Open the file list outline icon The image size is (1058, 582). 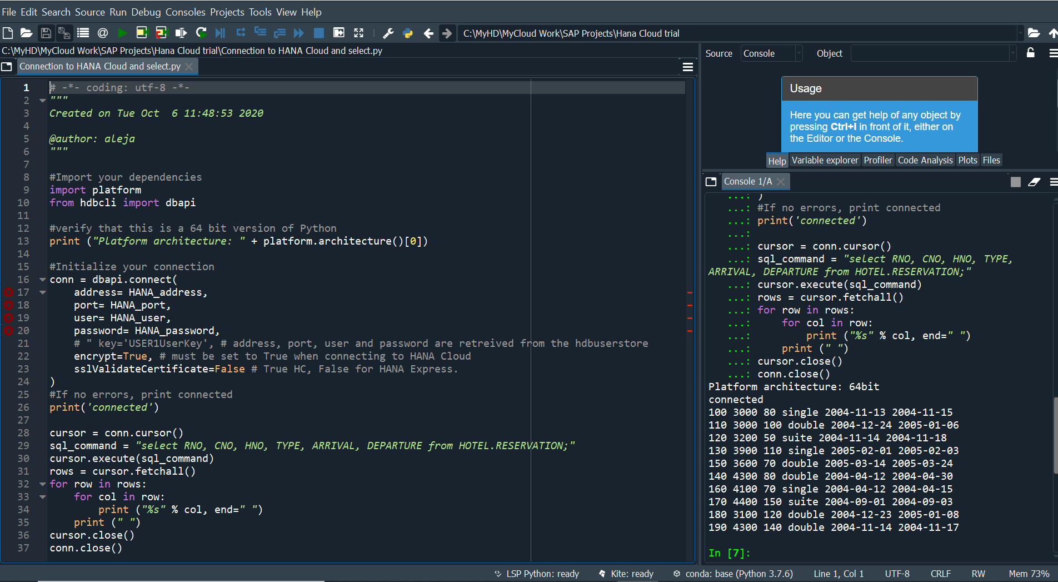coord(83,33)
